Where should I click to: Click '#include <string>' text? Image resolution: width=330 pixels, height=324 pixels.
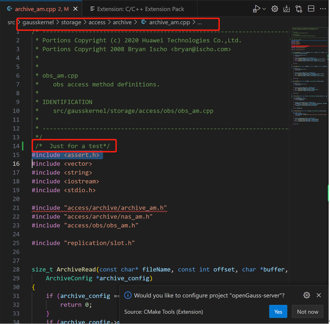[62, 173]
